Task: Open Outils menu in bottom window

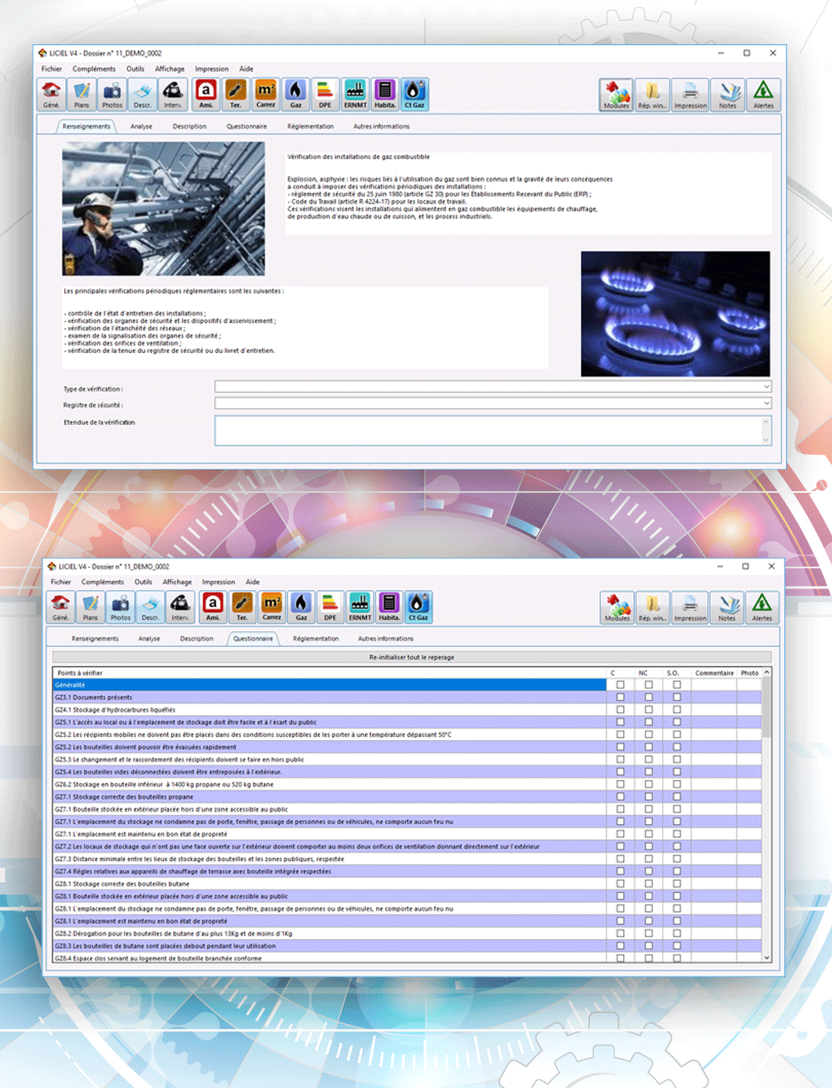Action: (143, 582)
